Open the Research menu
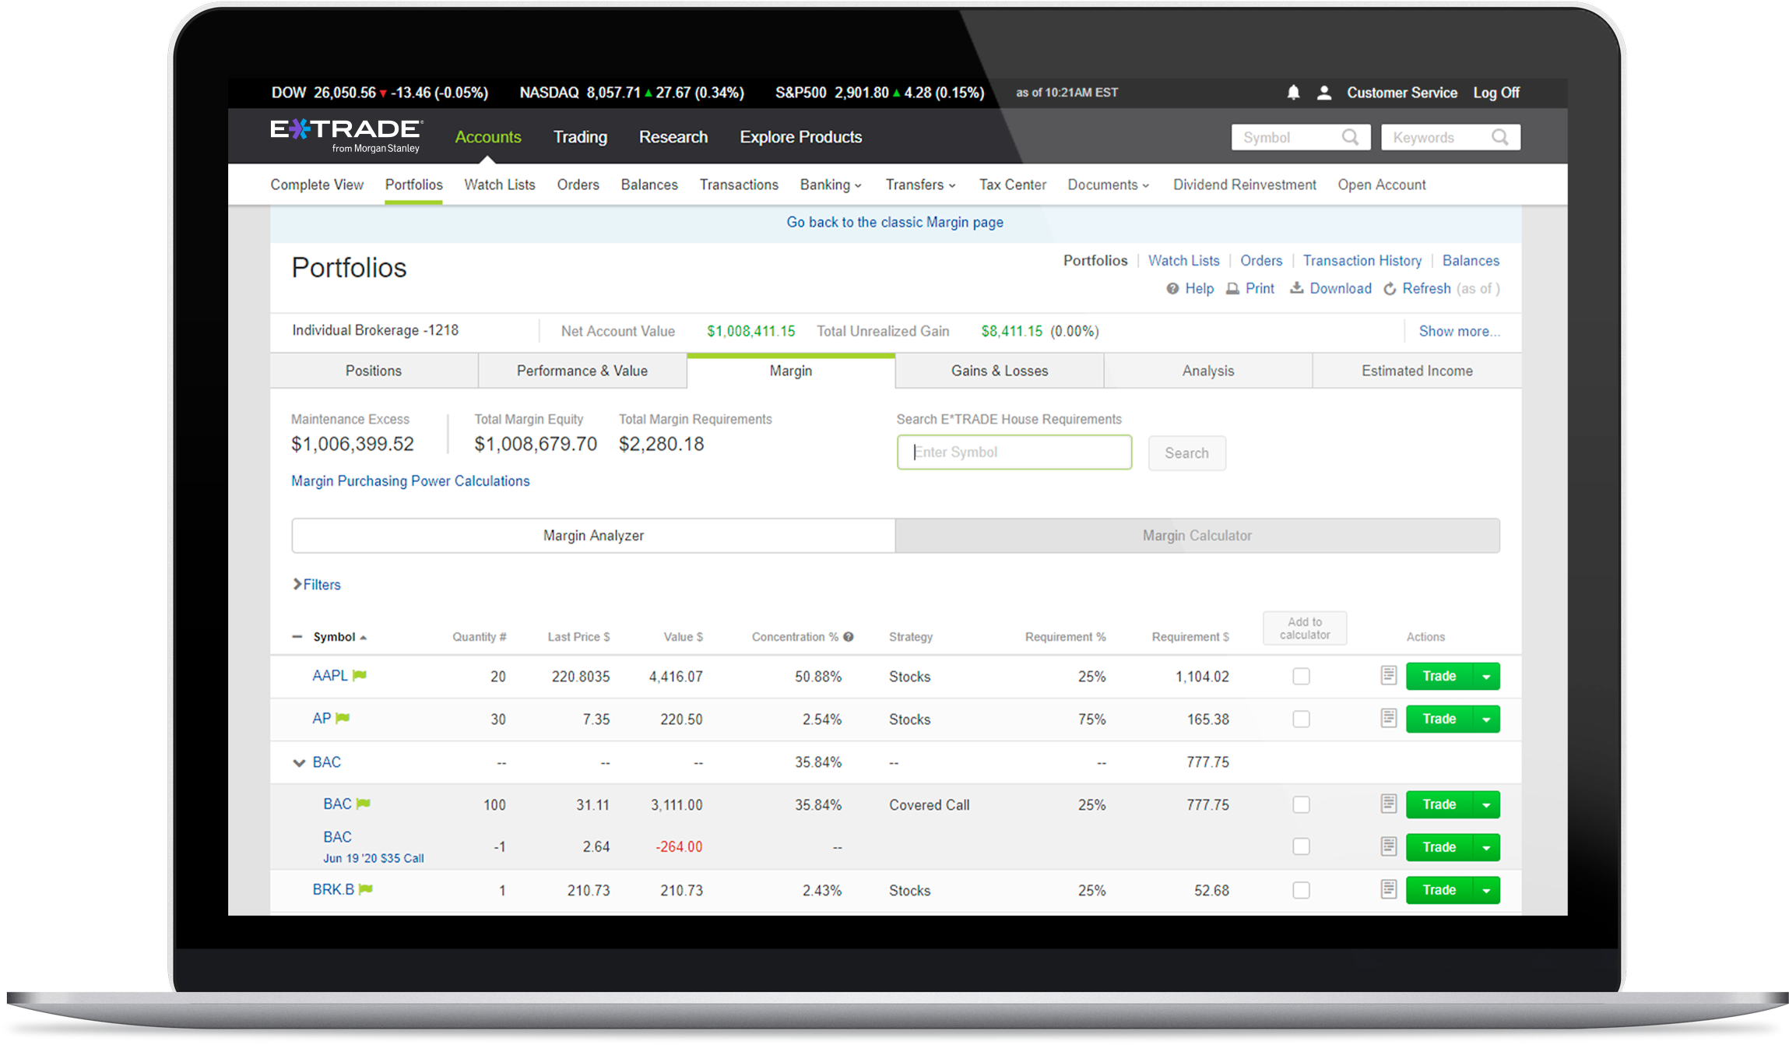1789x1045 pixels. point(673,137)
